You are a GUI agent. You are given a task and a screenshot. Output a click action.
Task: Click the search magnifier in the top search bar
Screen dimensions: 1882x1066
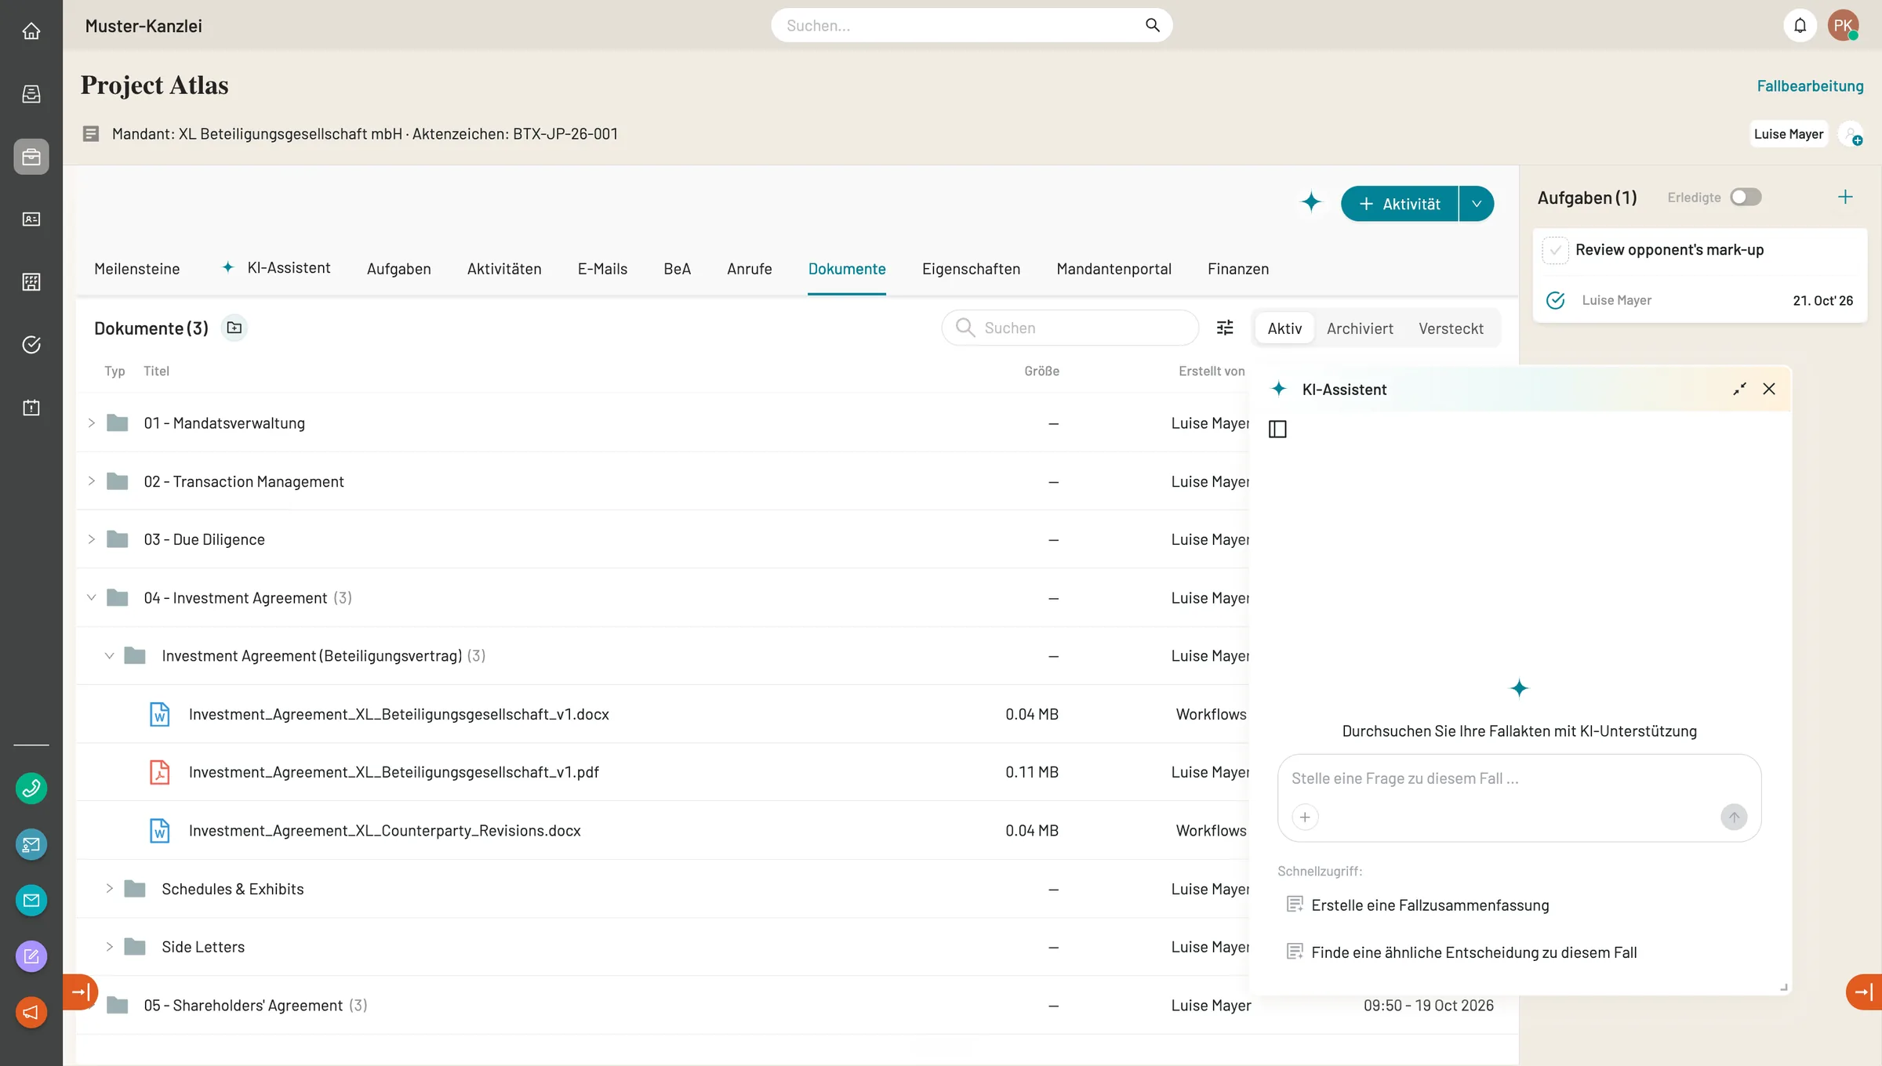point(1152,25)
